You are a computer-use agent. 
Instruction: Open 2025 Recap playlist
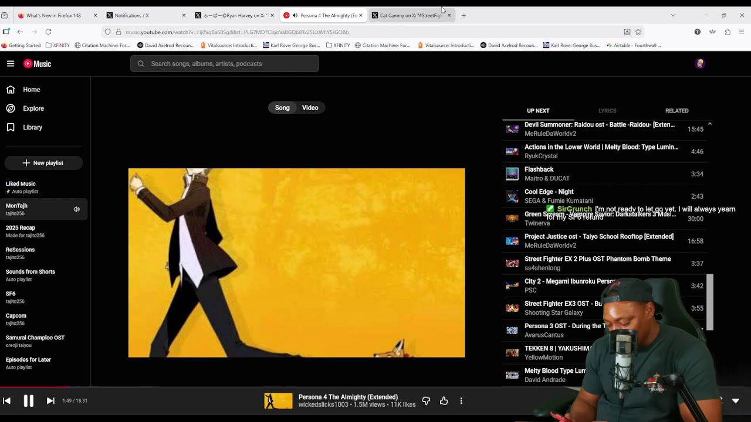click(43, 232)
